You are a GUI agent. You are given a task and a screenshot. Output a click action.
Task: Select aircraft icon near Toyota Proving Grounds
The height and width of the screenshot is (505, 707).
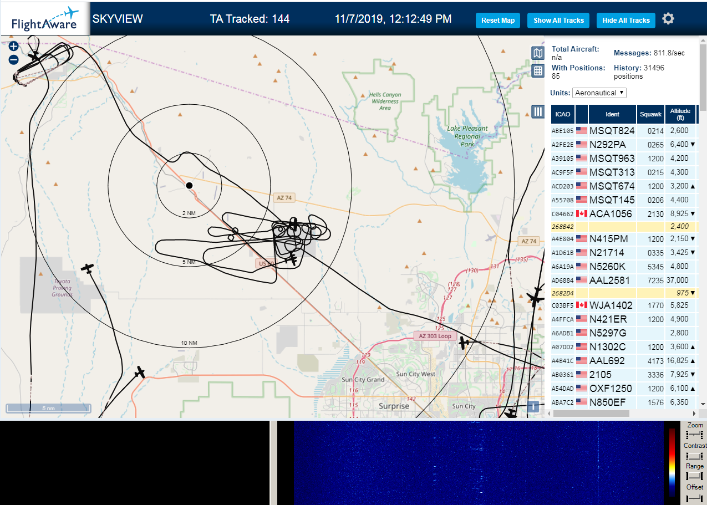click(x=88, y=268)
